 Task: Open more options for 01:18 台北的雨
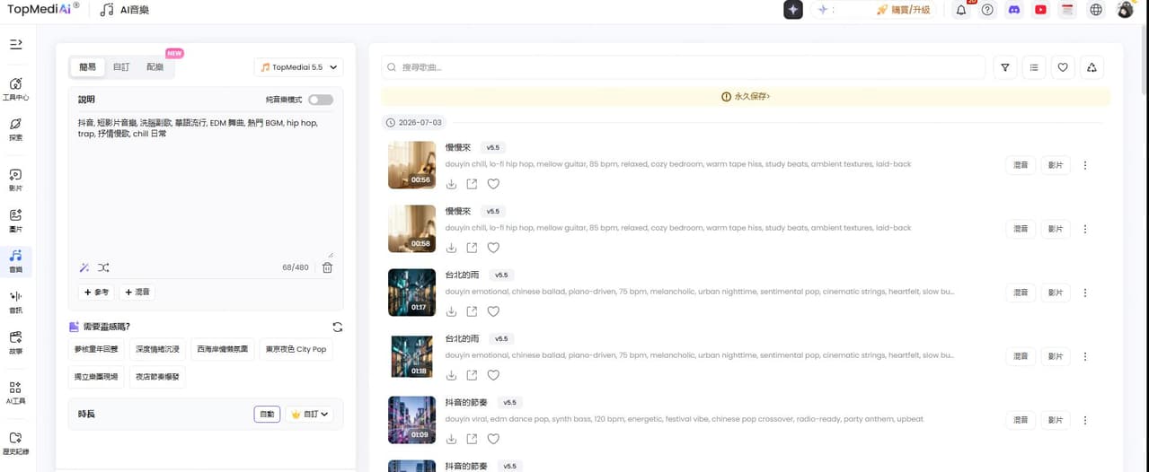click(1085, 356)
